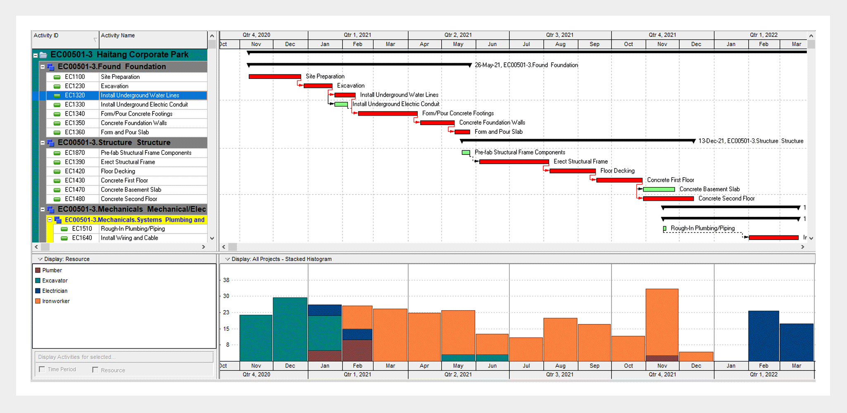
Task: Collapse the Mechanicals.Systems Plumbing subgroup
Action: [50, 220]
